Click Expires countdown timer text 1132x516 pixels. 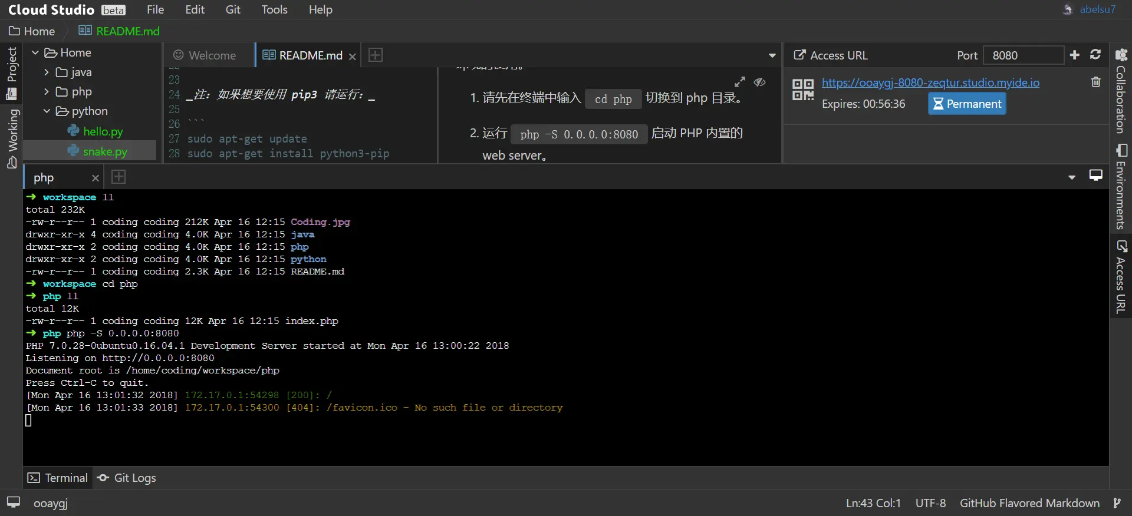point(863,104)
